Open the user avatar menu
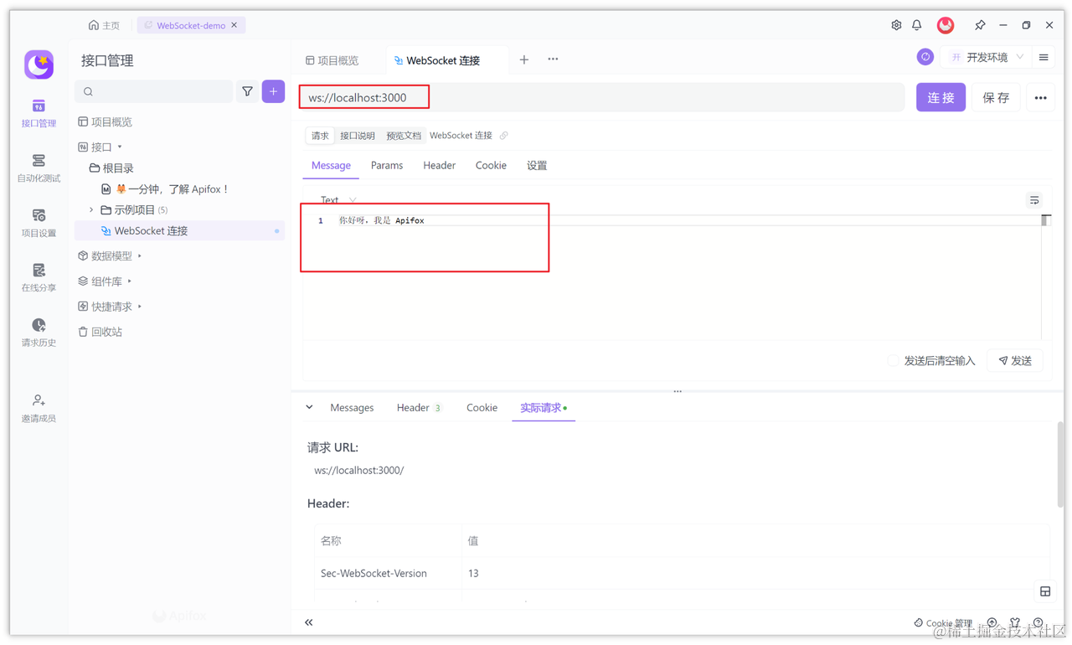 946,25
